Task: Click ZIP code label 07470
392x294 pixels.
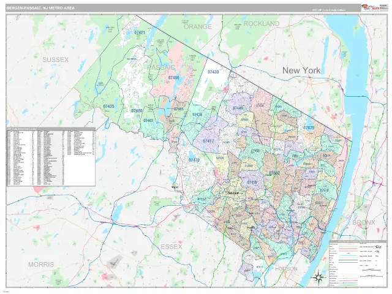Action: point(194,160)
